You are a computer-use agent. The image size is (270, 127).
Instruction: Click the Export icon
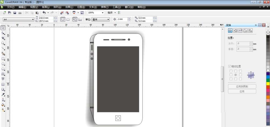(x=67, y=13)
